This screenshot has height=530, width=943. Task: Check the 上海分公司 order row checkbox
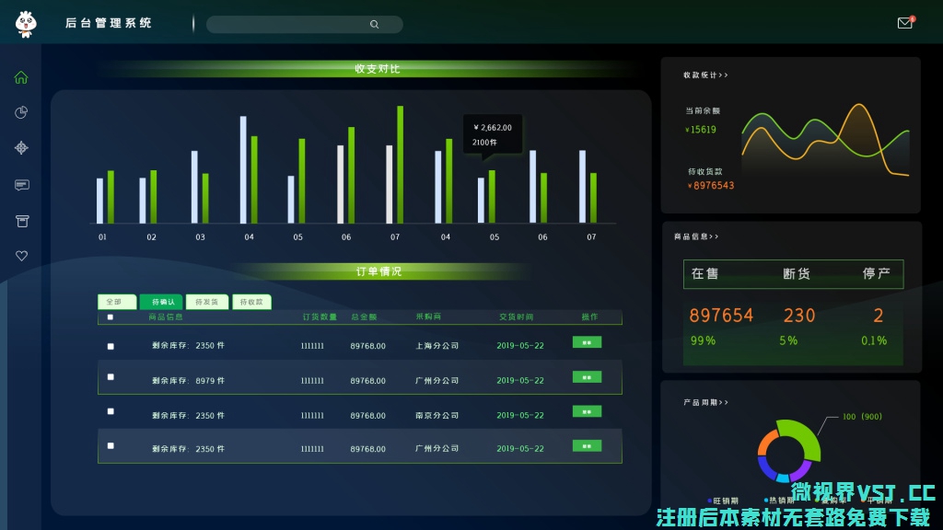(111, 346)
